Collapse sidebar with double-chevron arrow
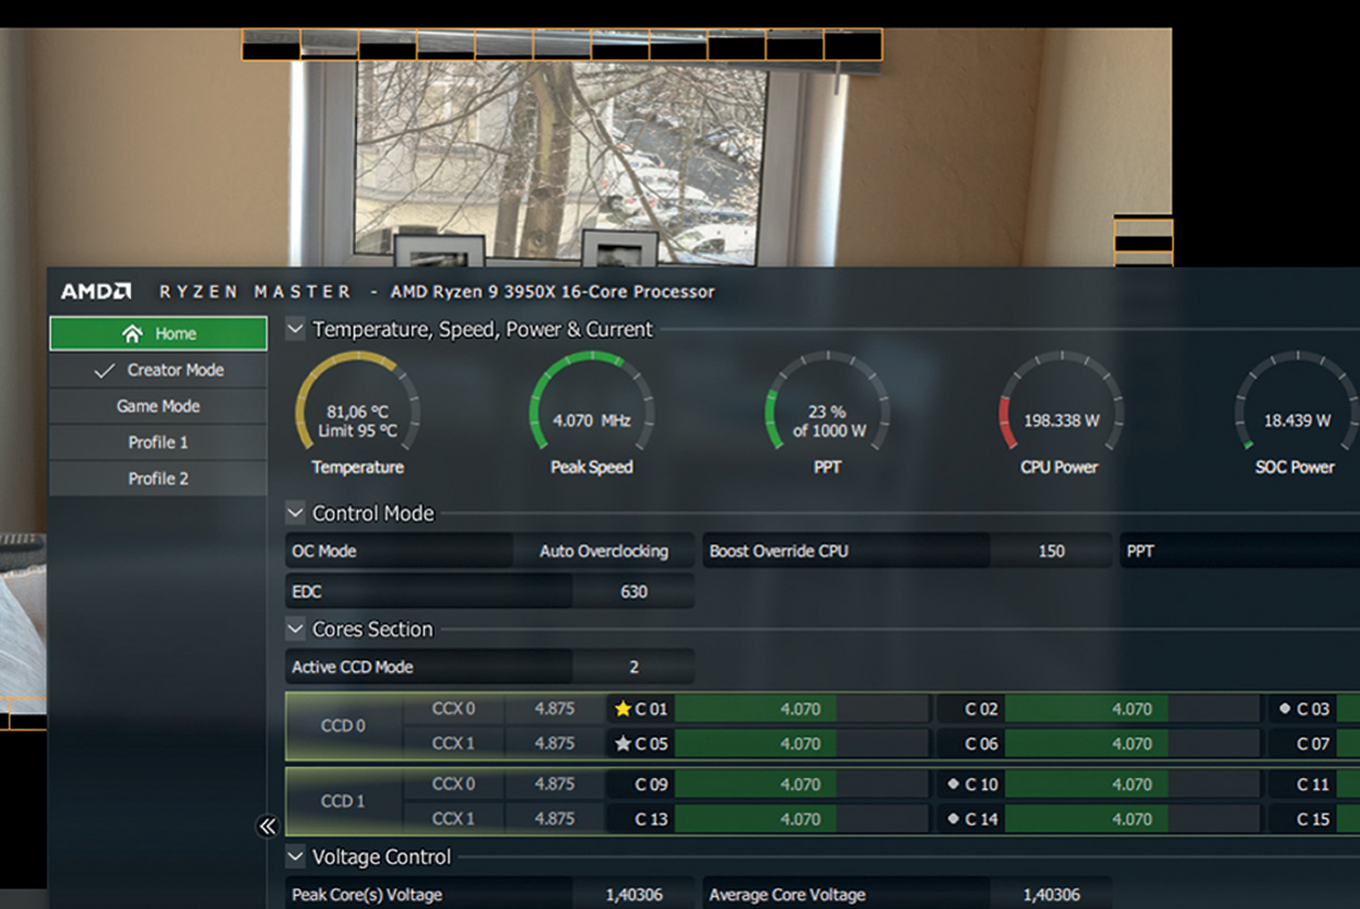1360x909 pixels. pos(268,826)
